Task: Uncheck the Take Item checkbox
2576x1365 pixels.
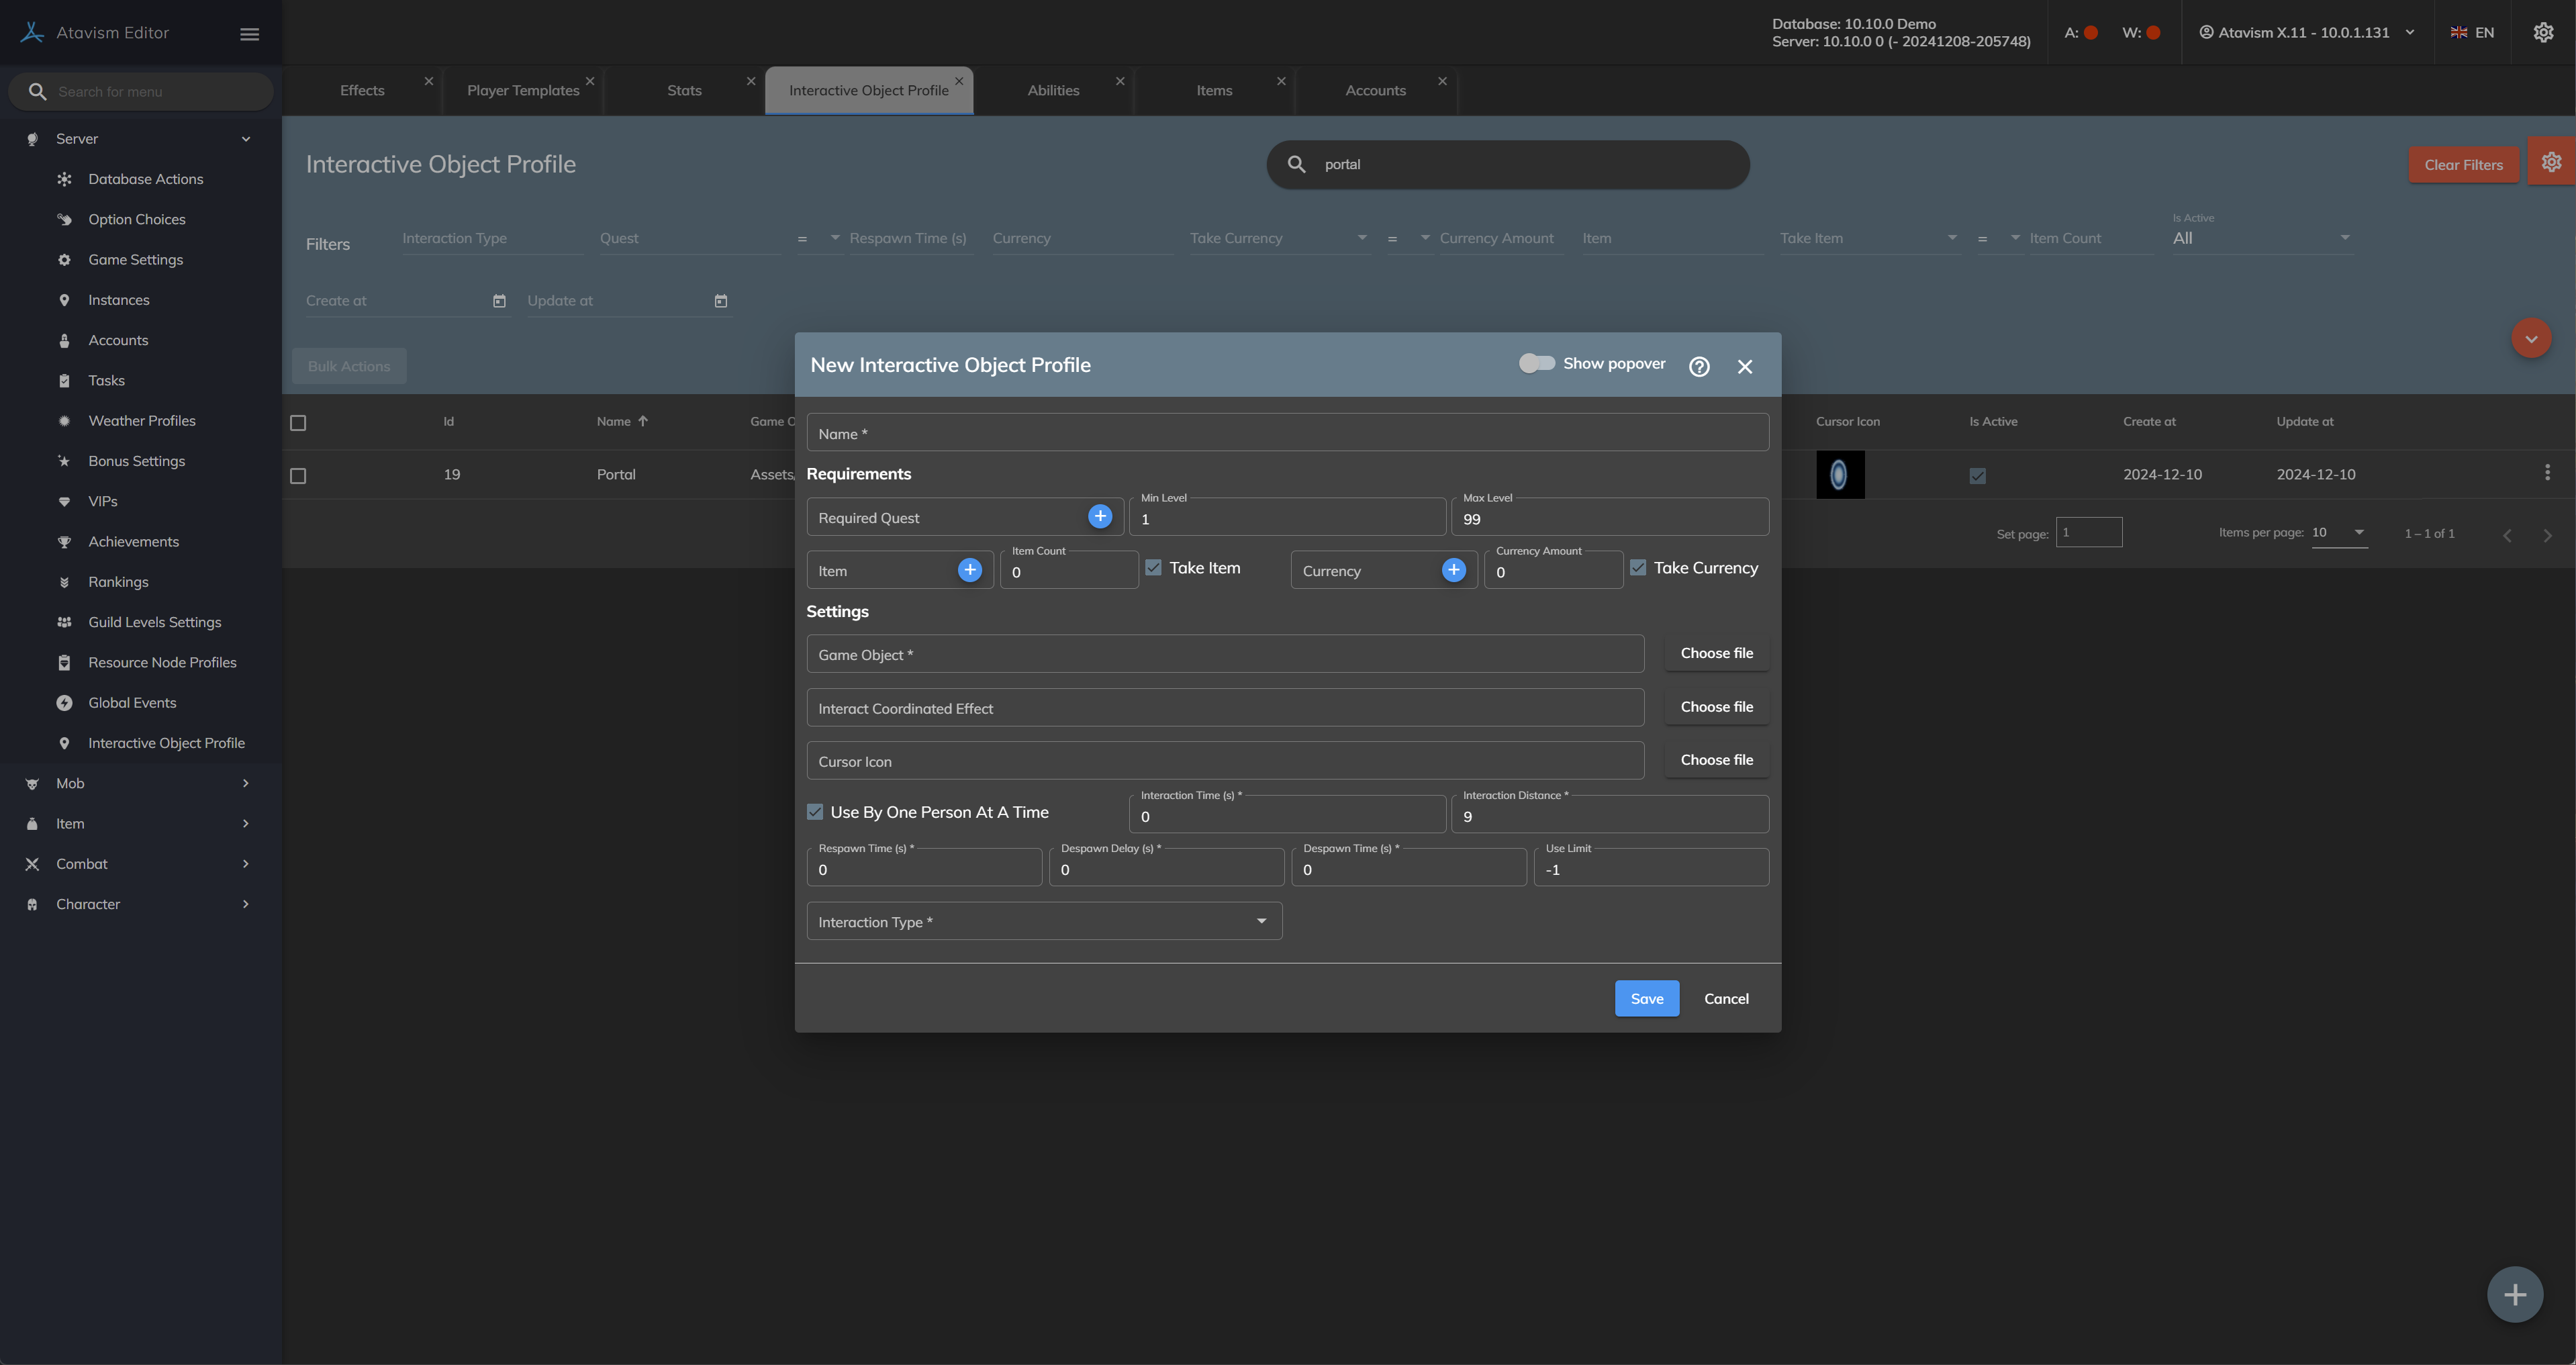Action: [x=1153, y=568]
